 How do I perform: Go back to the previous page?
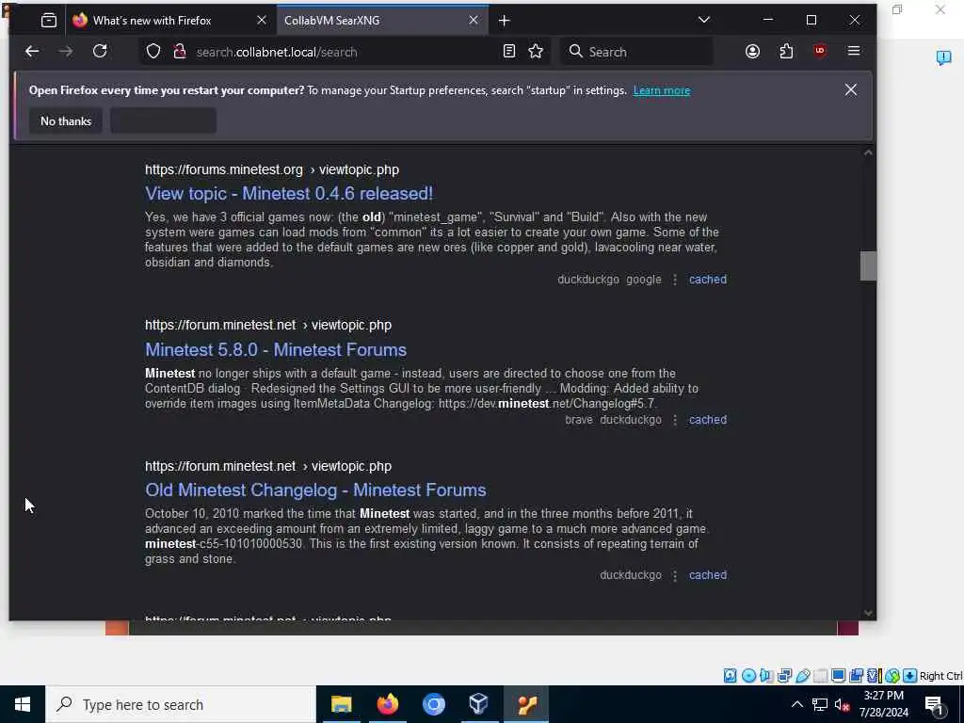[32, 52]
